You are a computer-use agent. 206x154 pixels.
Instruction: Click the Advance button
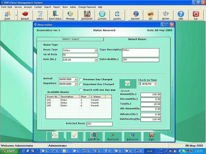point(132,136)
